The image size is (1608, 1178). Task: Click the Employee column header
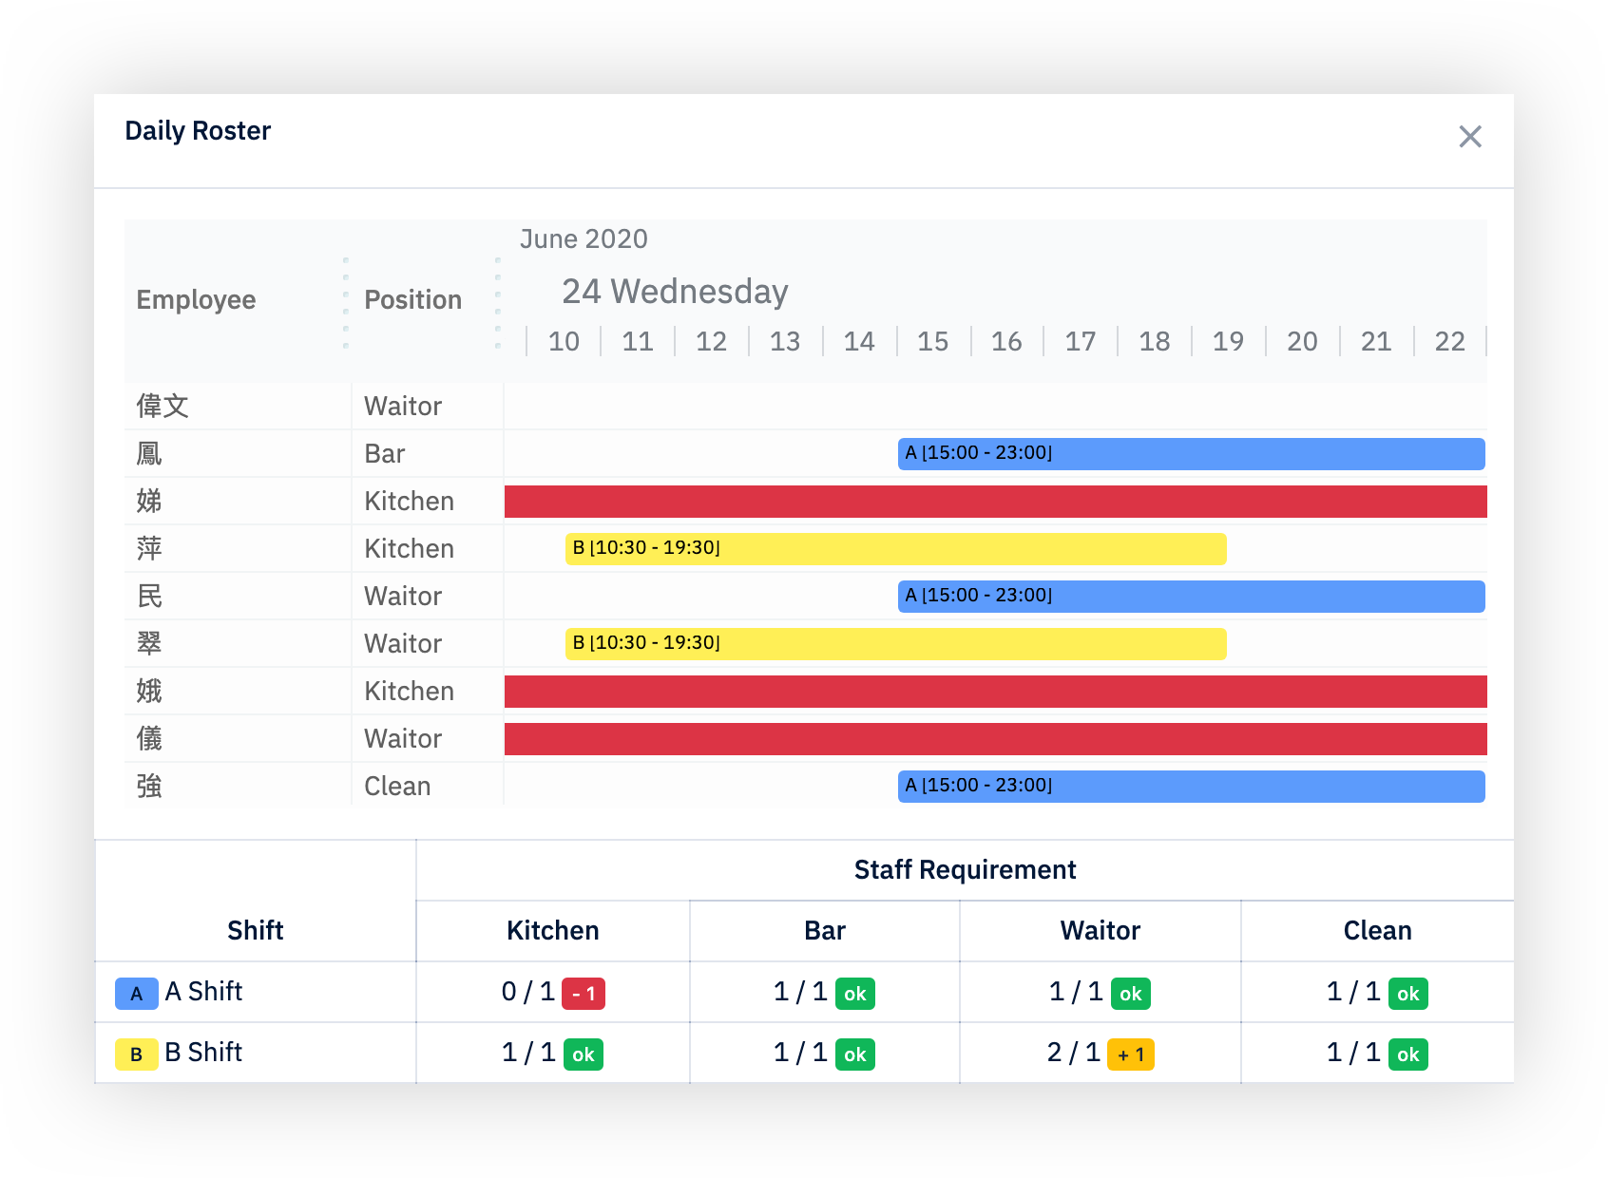point(196,299)
